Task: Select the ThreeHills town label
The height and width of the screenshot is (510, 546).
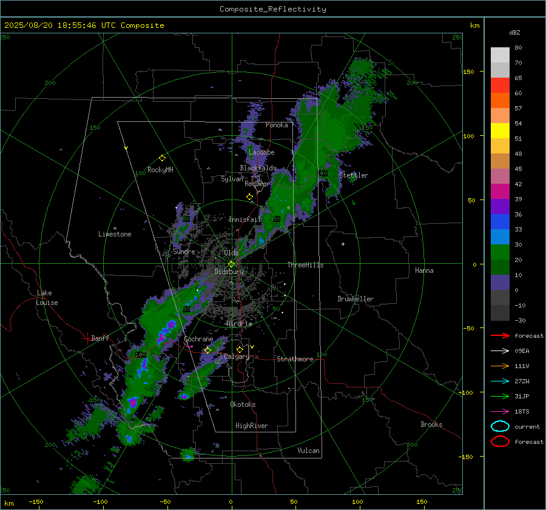Action: pyautogui.click(x=305, y=265)
